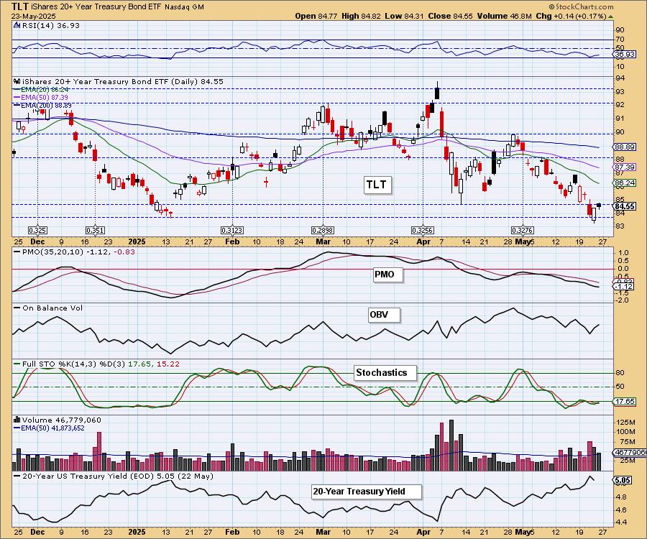Select the StockCharts.com copyright text
The image size is (647, 539).
click(x=581, y=6)
